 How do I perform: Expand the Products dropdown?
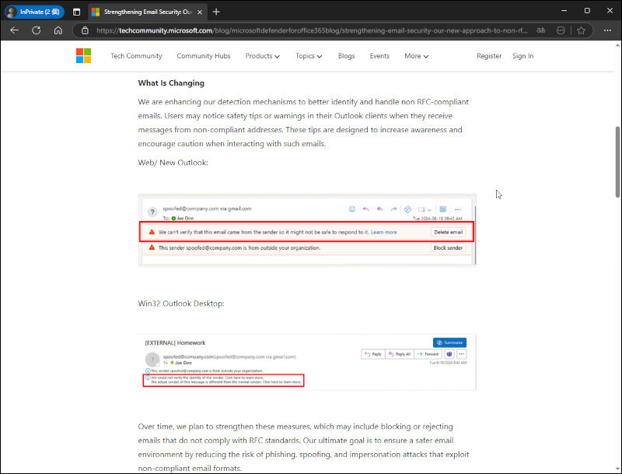262,56
